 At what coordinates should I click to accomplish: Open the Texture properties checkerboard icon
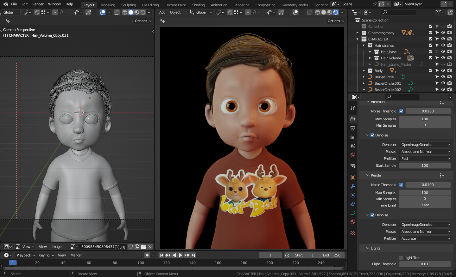[353, 233]
